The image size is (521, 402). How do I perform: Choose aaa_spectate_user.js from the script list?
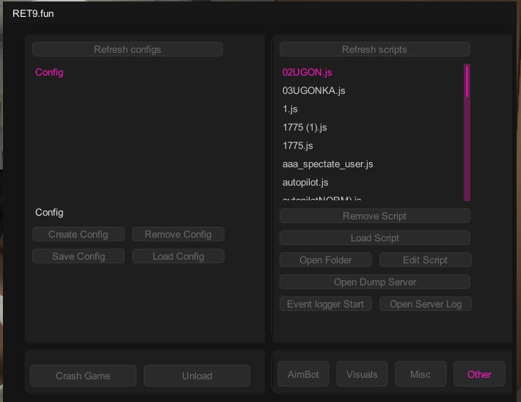click(327, 164)
